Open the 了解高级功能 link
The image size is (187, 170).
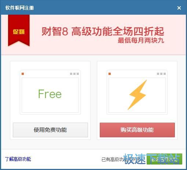pos(18,159)
